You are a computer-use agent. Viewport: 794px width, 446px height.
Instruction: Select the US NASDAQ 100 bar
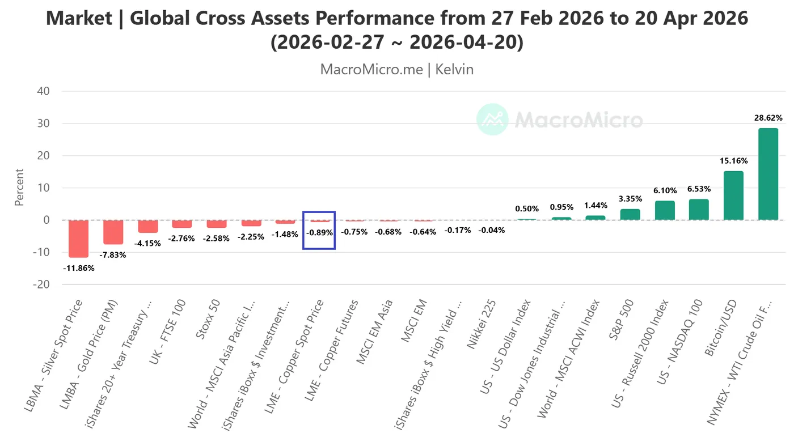point(699,210)
